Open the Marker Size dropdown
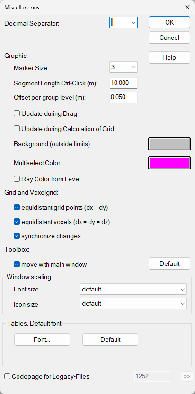The image size is (195, 394). coord(124,67)
